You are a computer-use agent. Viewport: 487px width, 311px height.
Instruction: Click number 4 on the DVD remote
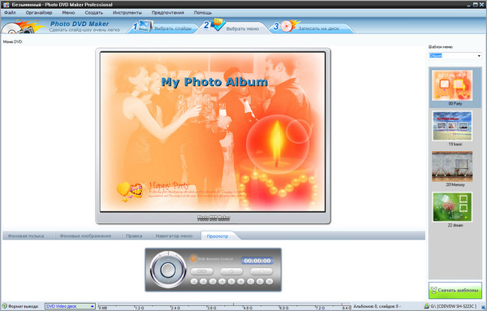(222, 282)
